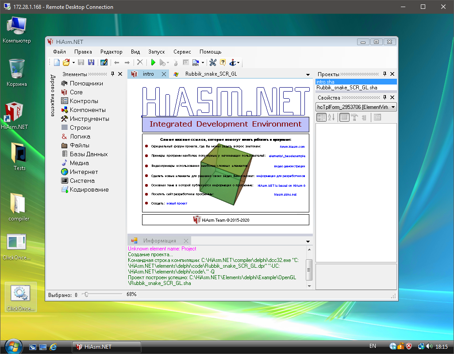Click the Save As floppy icon with question mark
This screenshot has height=354, width=454.
click(91, 63)
